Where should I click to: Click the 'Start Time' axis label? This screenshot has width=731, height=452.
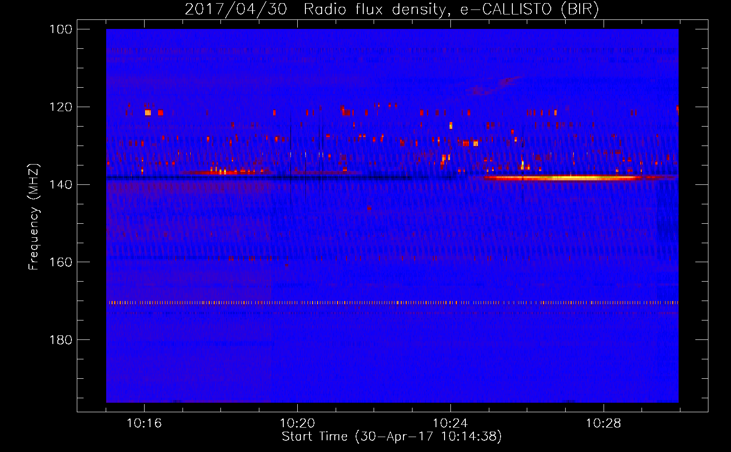[392, 437]
